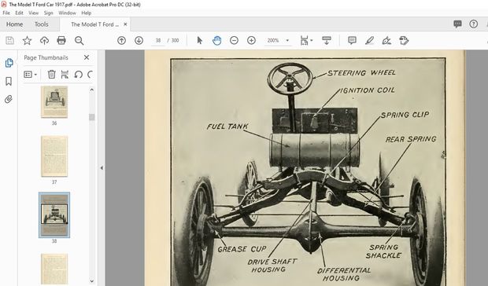Viewport: 488px width, 286px height.
Task: Click the read mode toolbar icon
Action: 327,40
